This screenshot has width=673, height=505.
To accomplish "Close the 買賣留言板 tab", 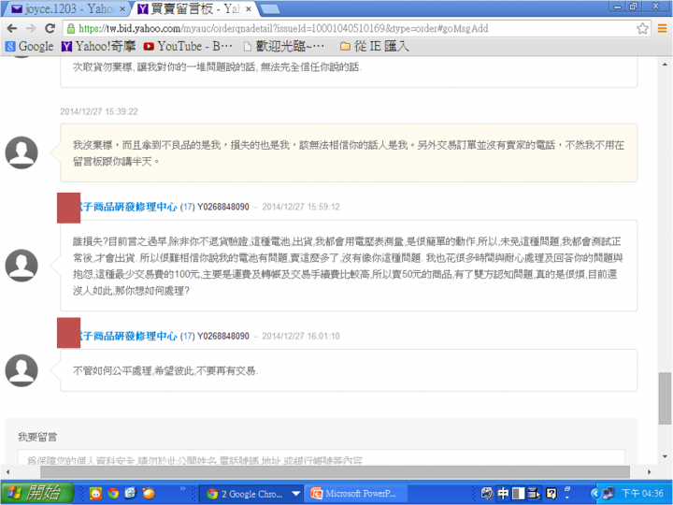I will point(248,8).
